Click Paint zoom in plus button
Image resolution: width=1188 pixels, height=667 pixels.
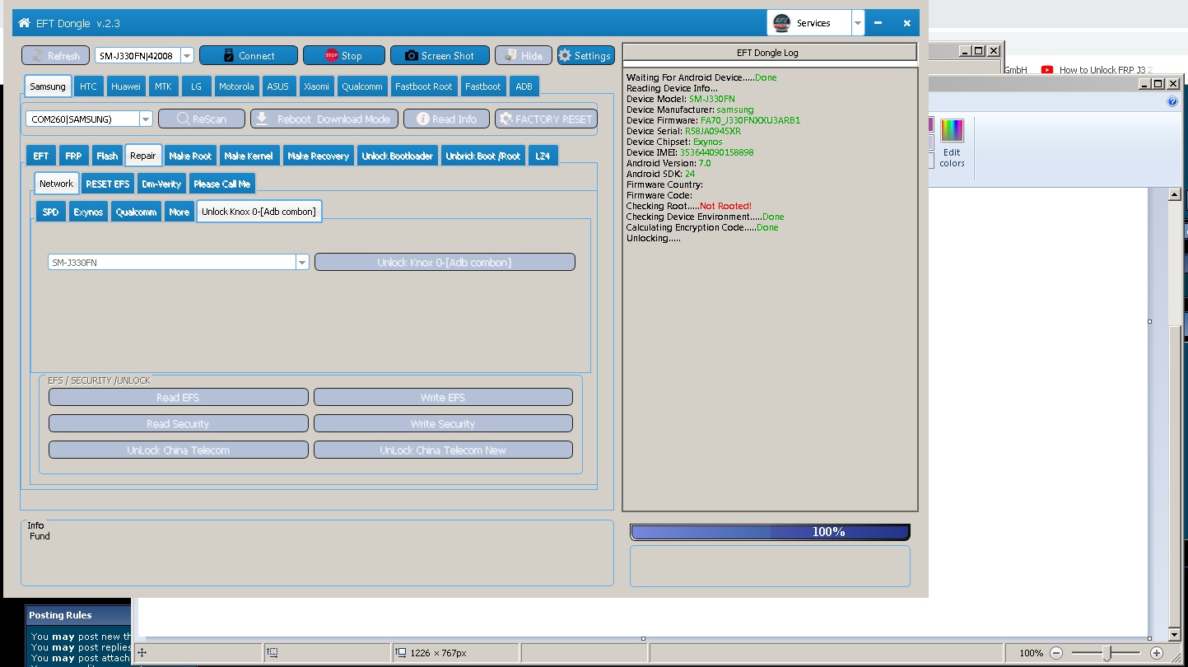click(x=1157, y=653)
